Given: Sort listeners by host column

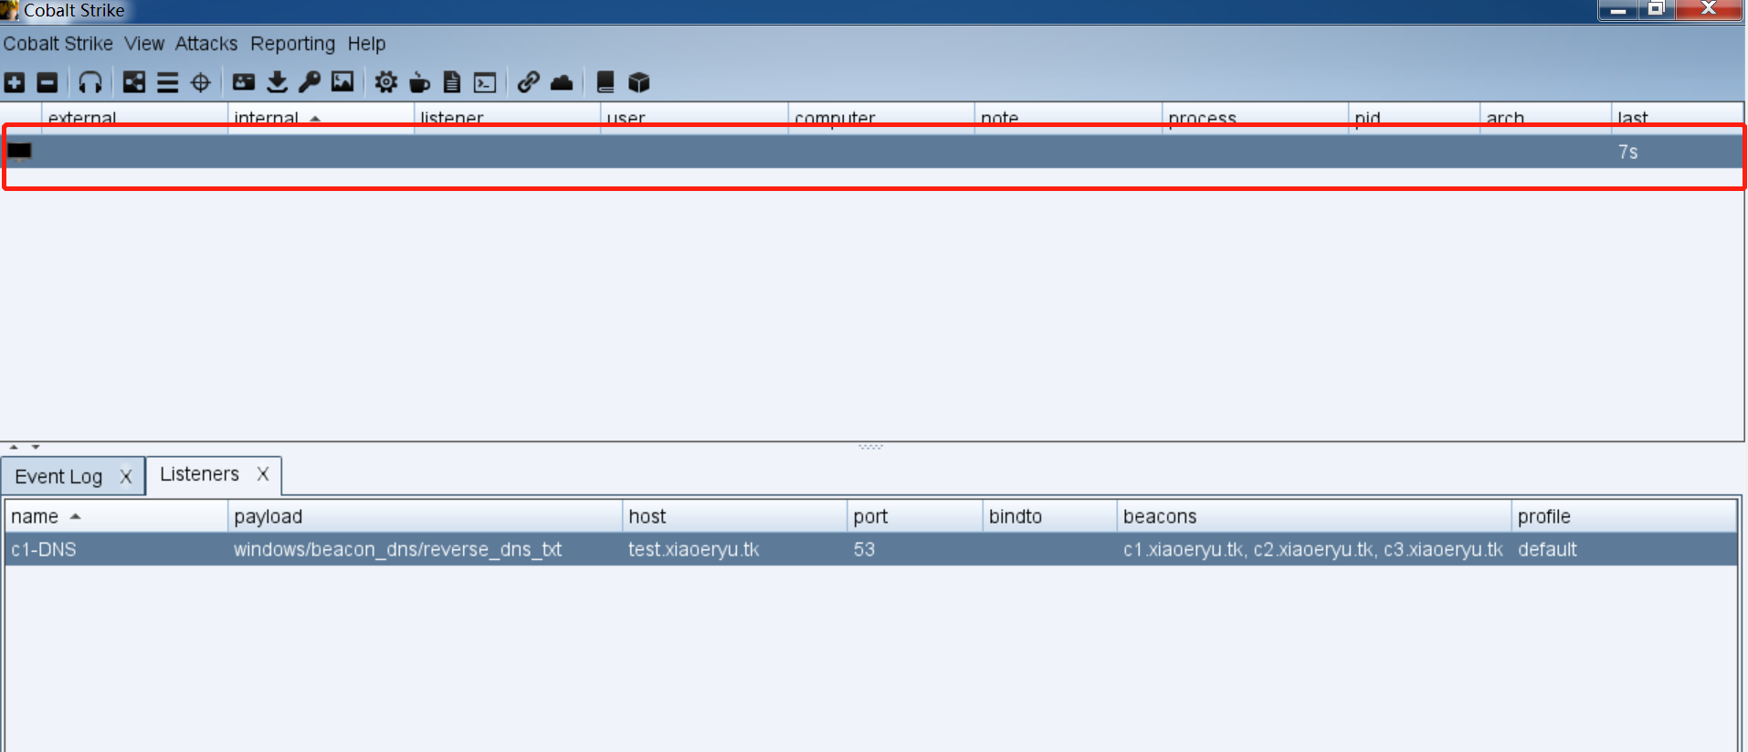Looking at the screenshot, I should 734,516.
